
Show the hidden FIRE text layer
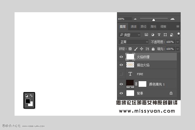point(121,74)
